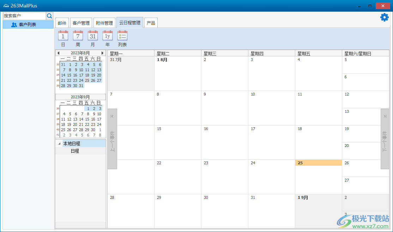Go to next month in mini calendar
The image size is (393, 232).
[x=103, y=53]
